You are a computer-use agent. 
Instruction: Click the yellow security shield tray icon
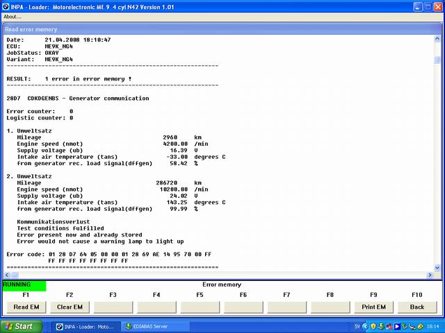tap(373, 326)
